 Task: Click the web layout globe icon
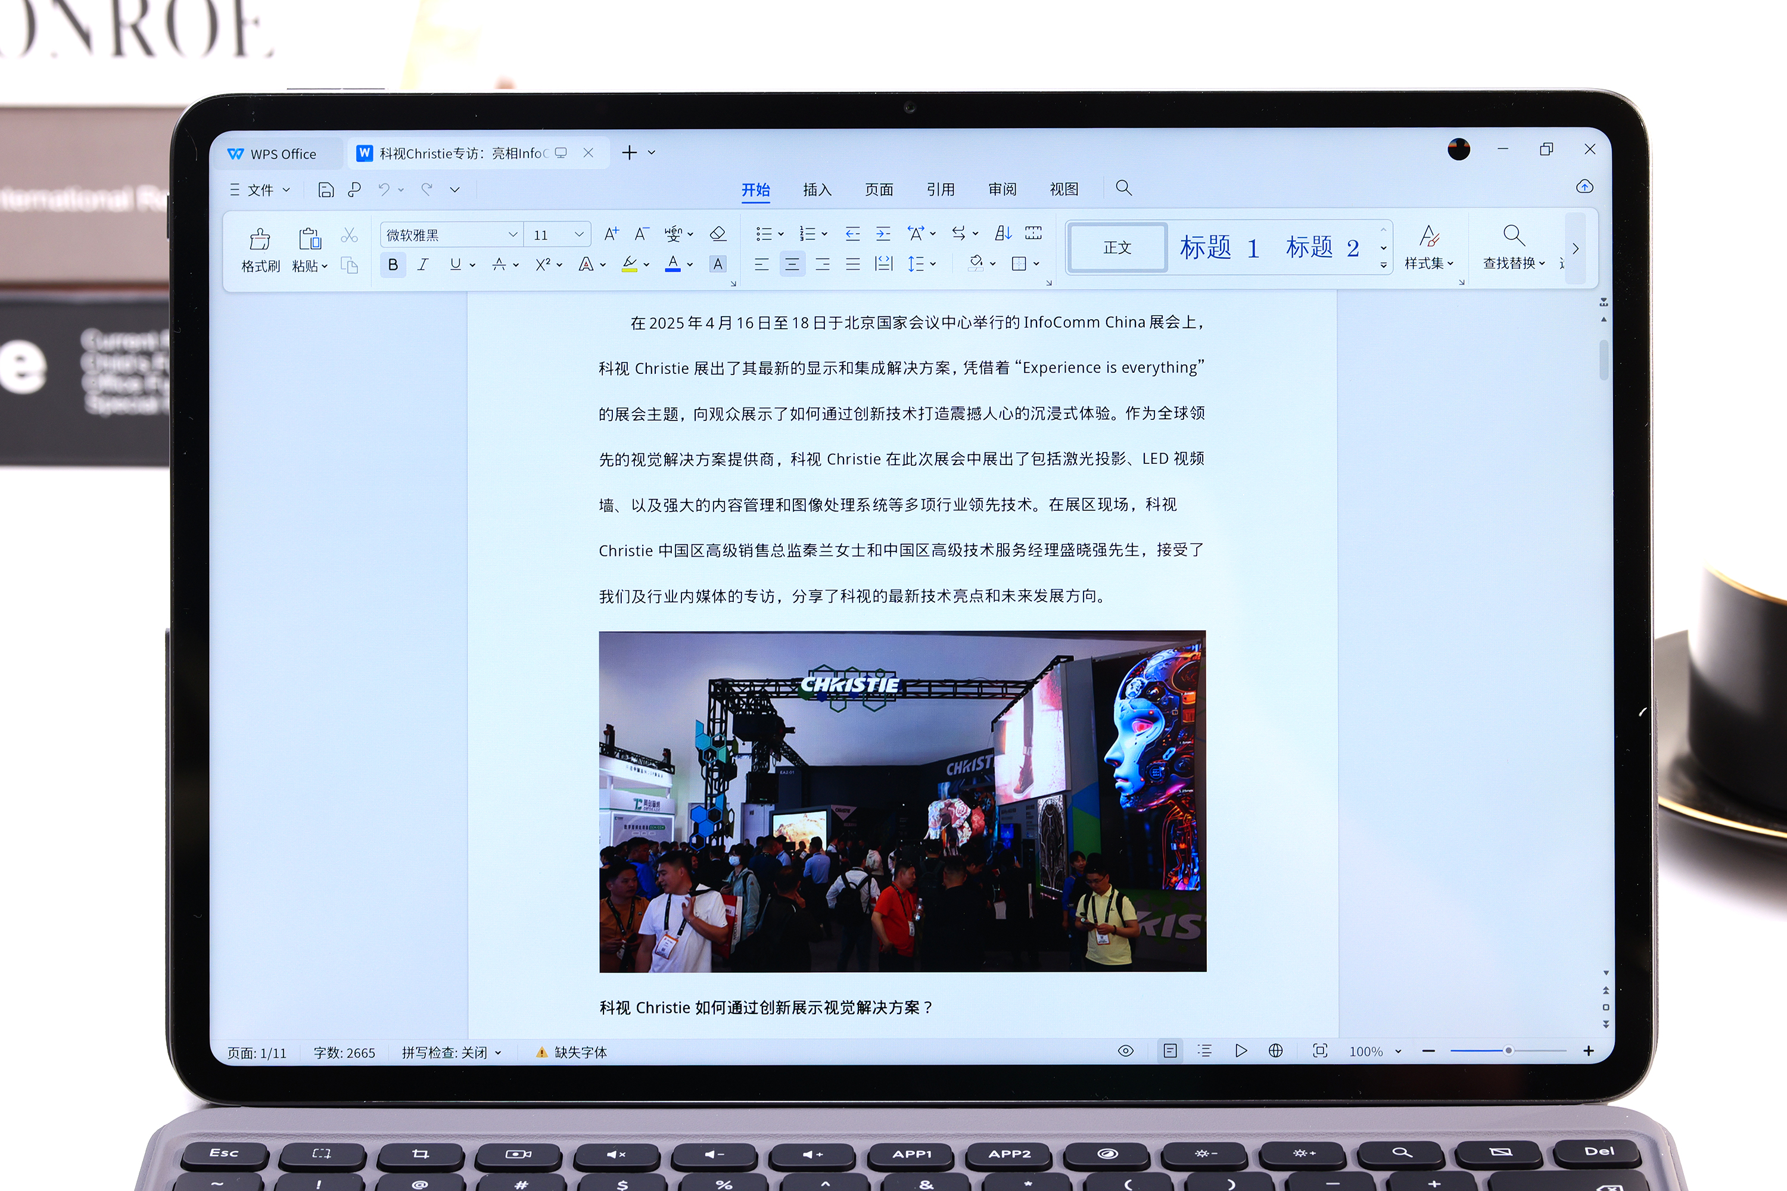(x=1276, y=1050)
